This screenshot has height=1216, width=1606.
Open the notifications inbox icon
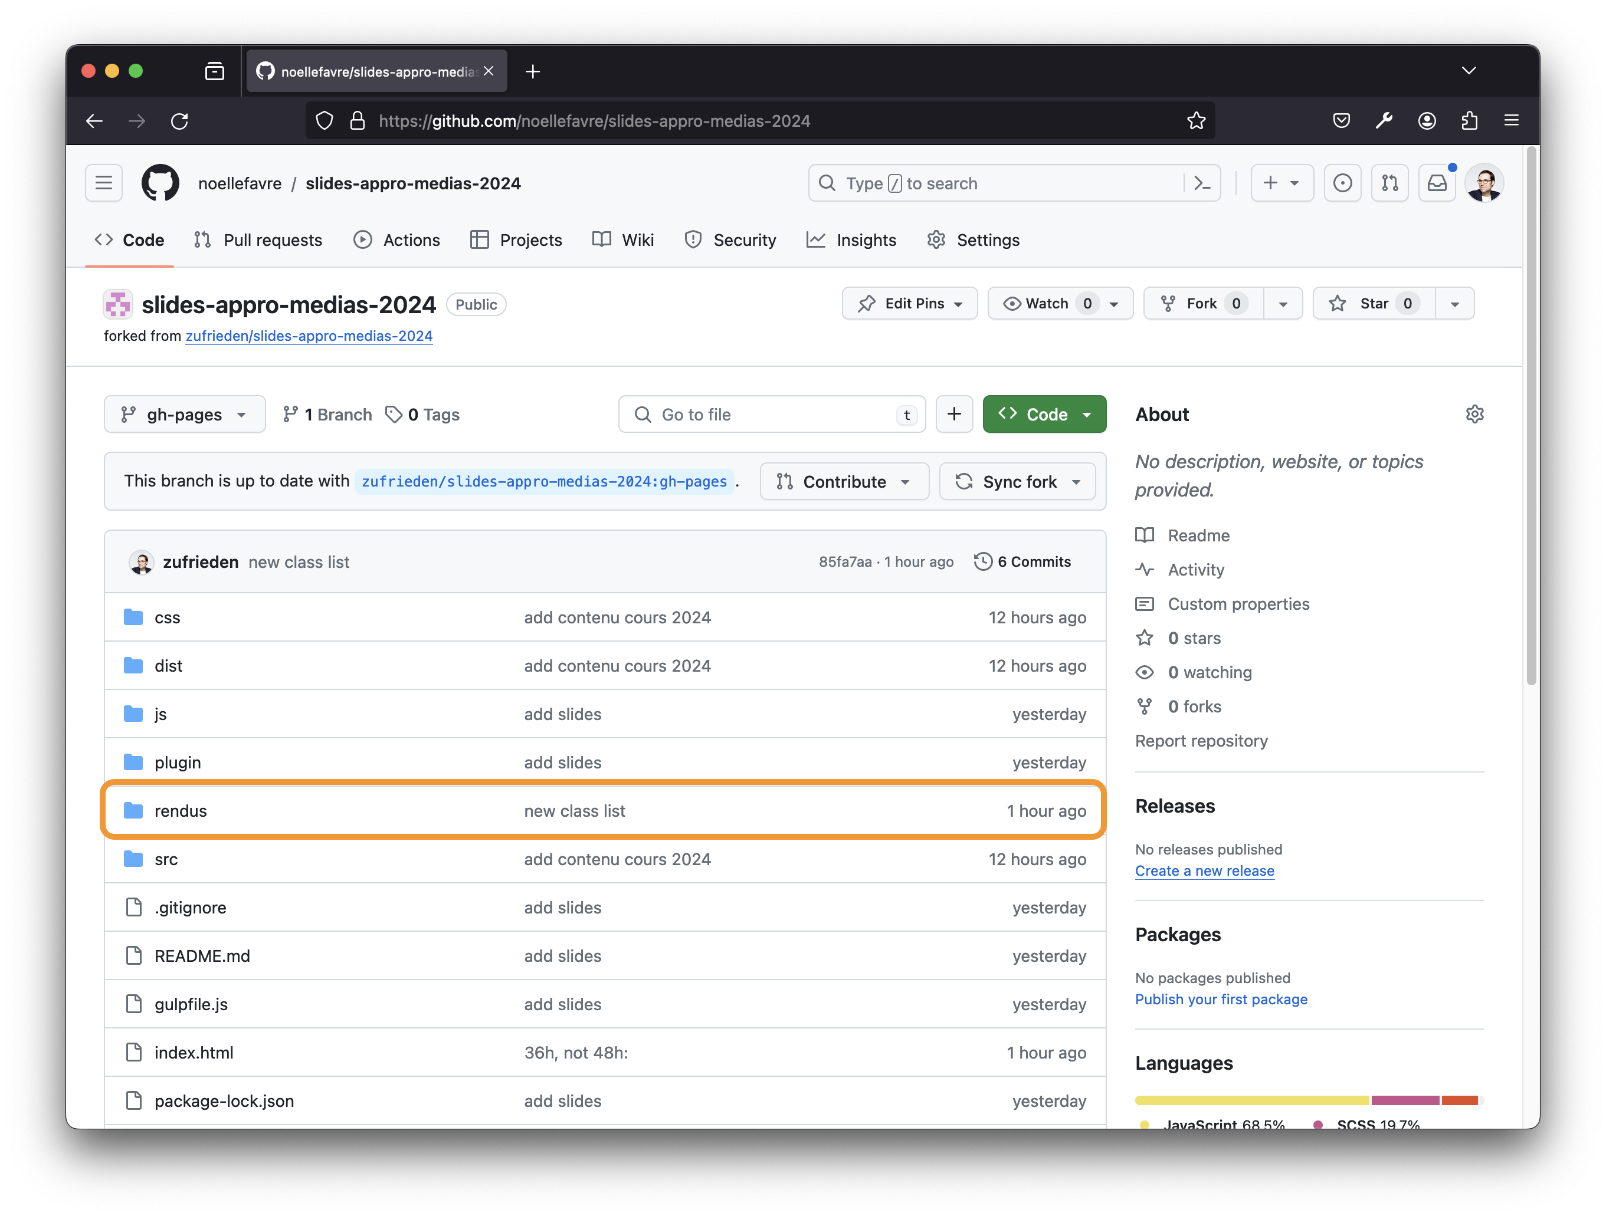[x=1437, y=183]
